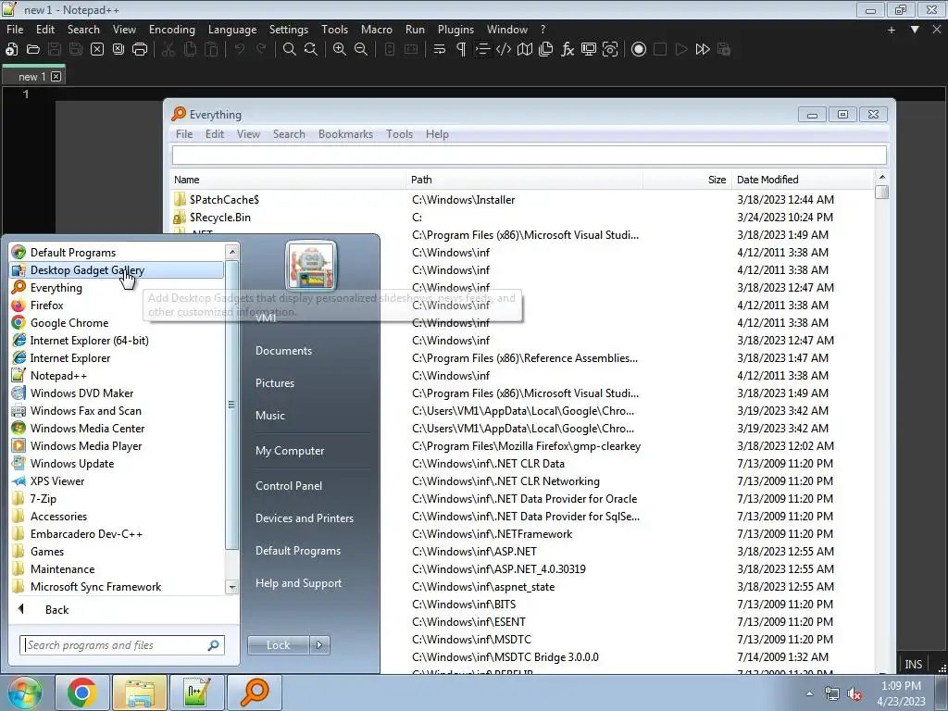This screenshot has height=711, width=948.
Task: Click the Everything results scrollbar up arrow
Action: 882,177
